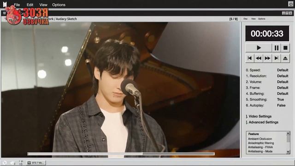The height and width of the screenshot is (166, 295).
Task: Open the BTS 7 Mo... taskbar item
Action: (36, 163)
